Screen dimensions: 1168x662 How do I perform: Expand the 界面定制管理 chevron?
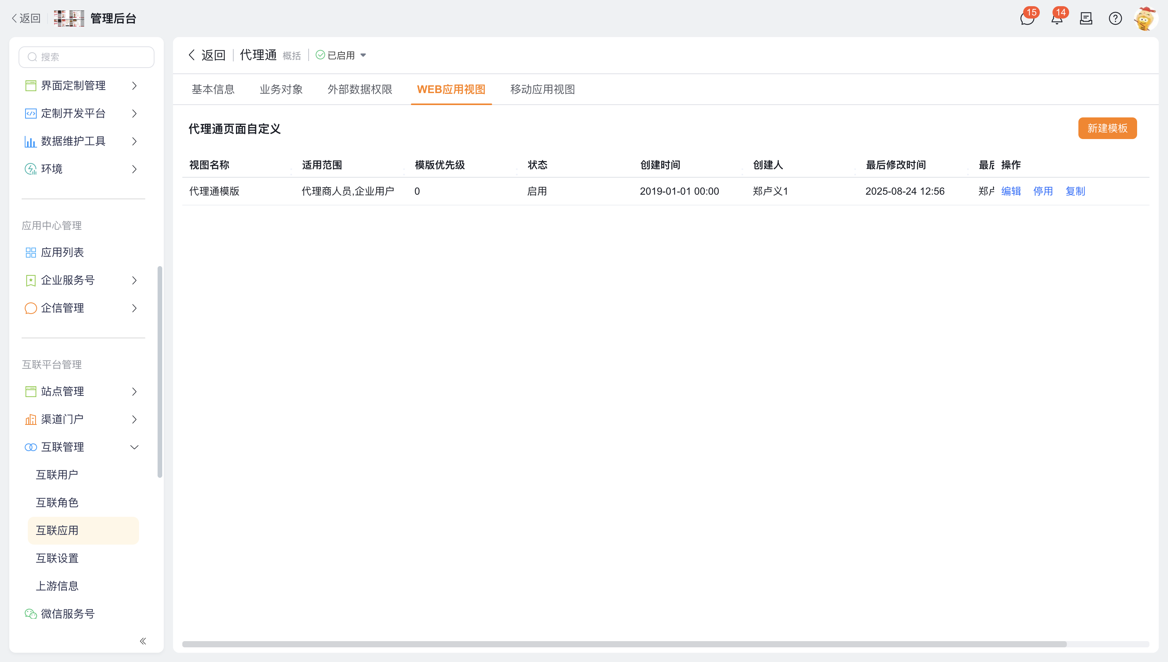tap(134, 85)
